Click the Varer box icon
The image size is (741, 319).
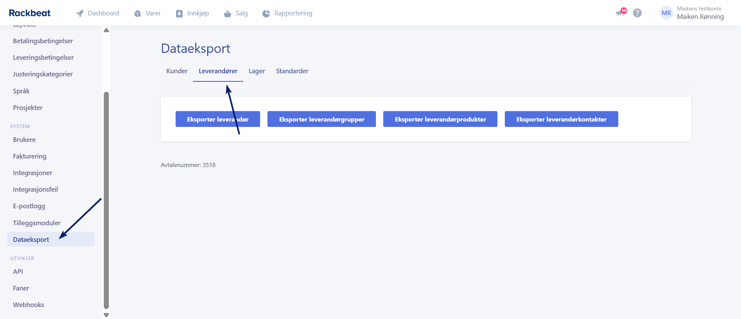(137, 14)
